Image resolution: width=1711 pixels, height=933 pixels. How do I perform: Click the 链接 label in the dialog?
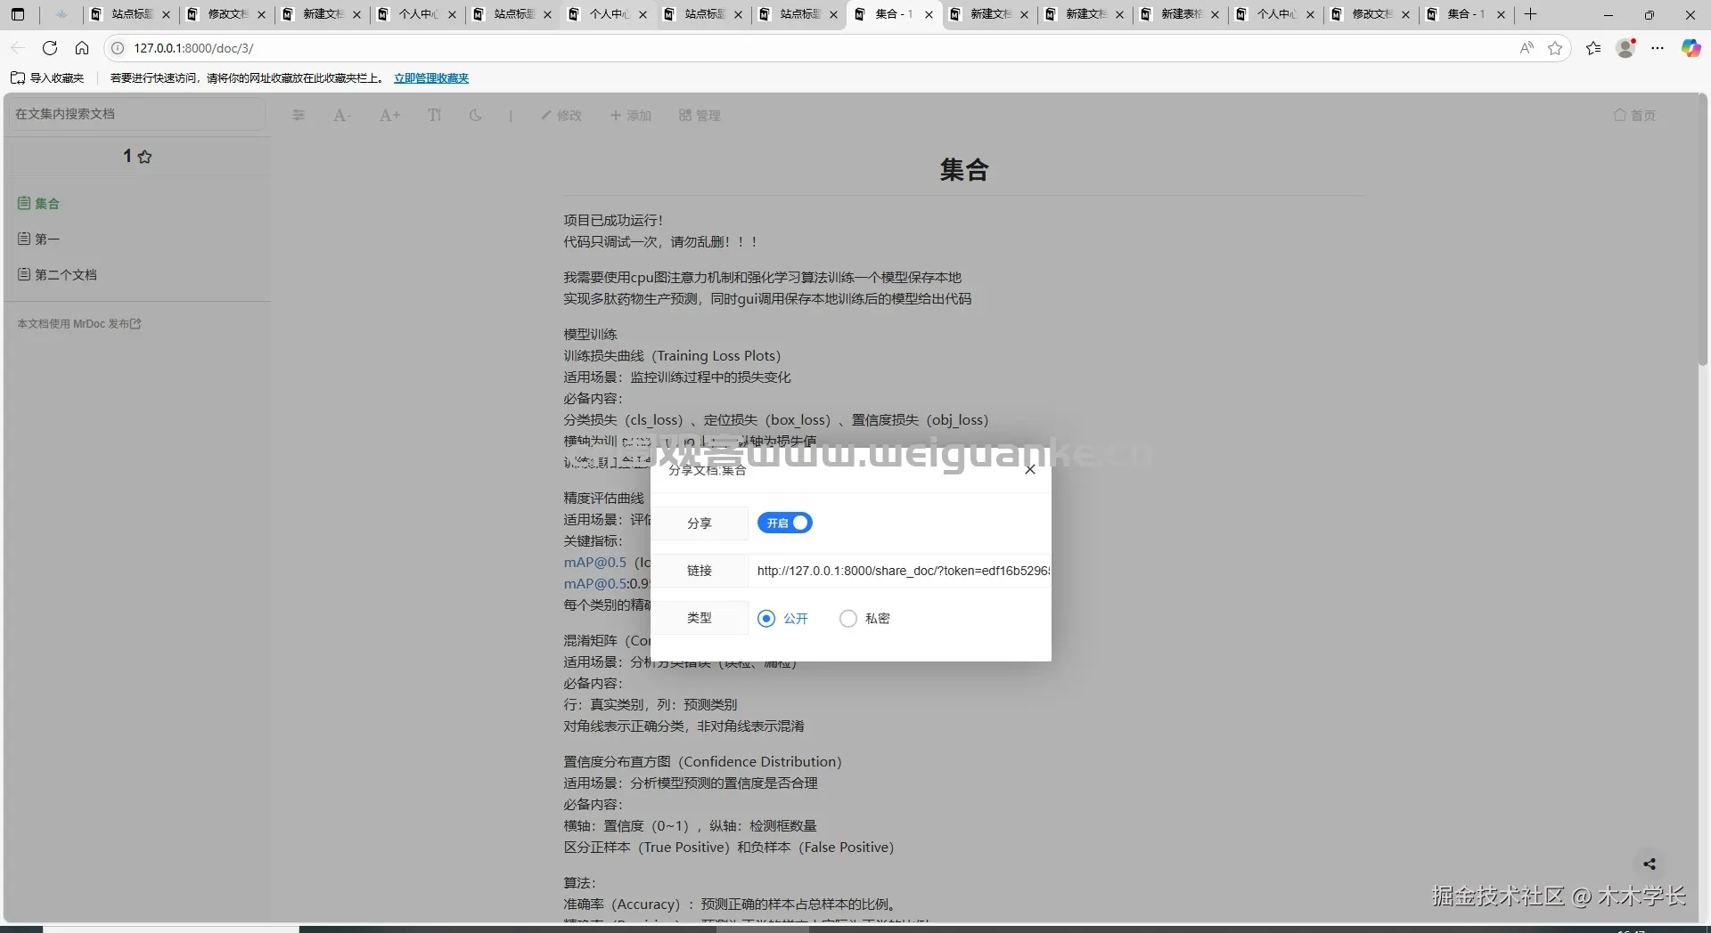pyautogui.click(x=700, y=571)
